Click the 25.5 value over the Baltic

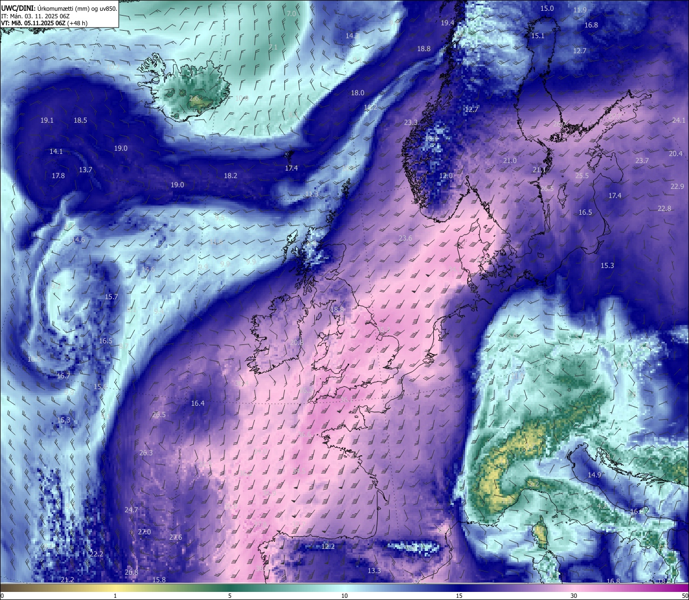point(582,176)
